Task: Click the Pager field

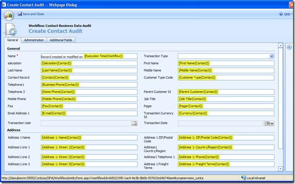Action: (226, 106)
